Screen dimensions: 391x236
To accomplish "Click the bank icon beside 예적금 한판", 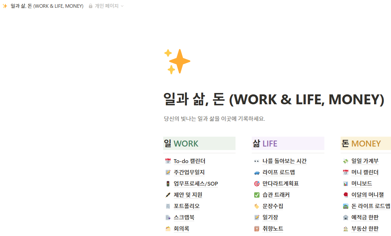I will pos(346,217).
